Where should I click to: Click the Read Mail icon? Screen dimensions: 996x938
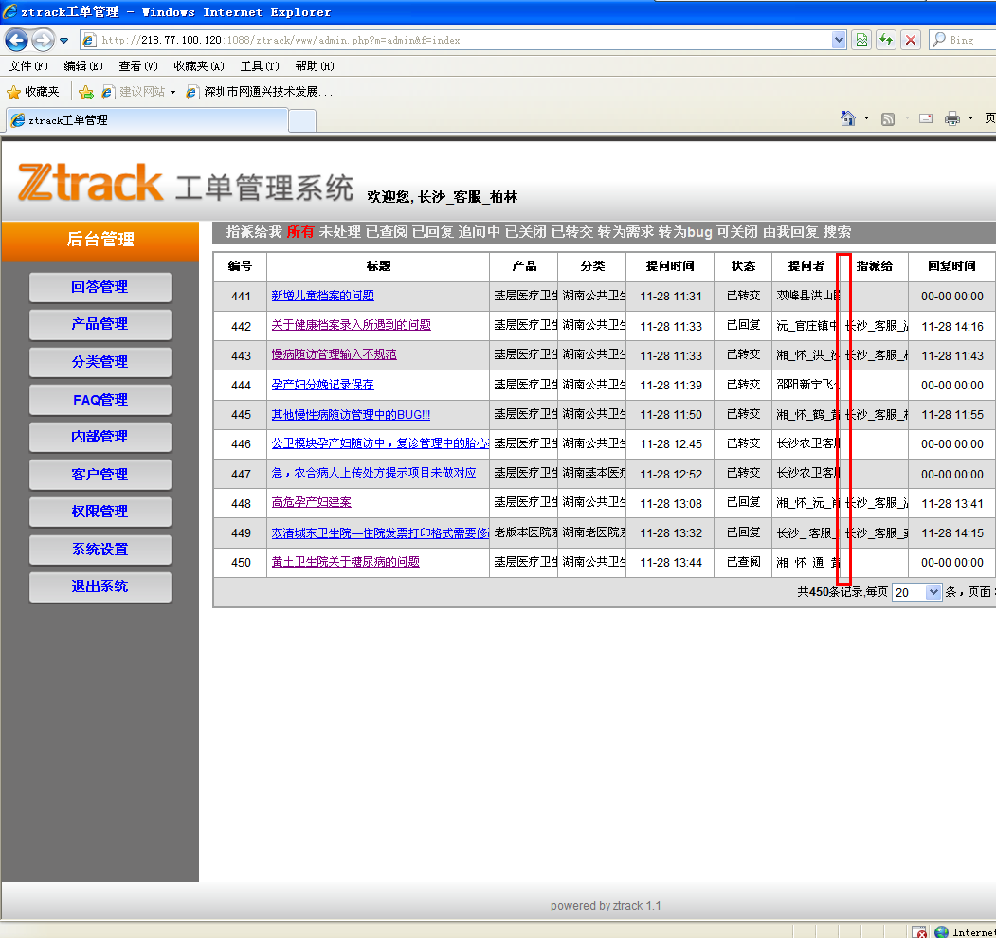pyautogui.click(x=926, y=118)
